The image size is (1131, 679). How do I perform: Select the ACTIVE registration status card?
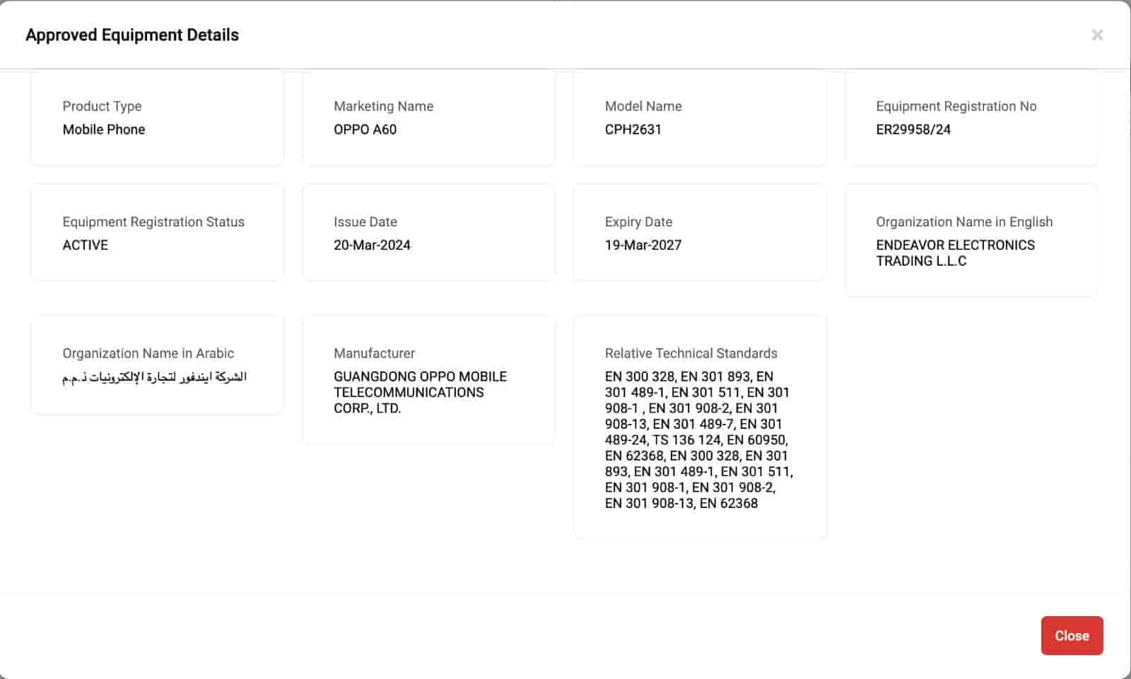click(x=157, y=232)
